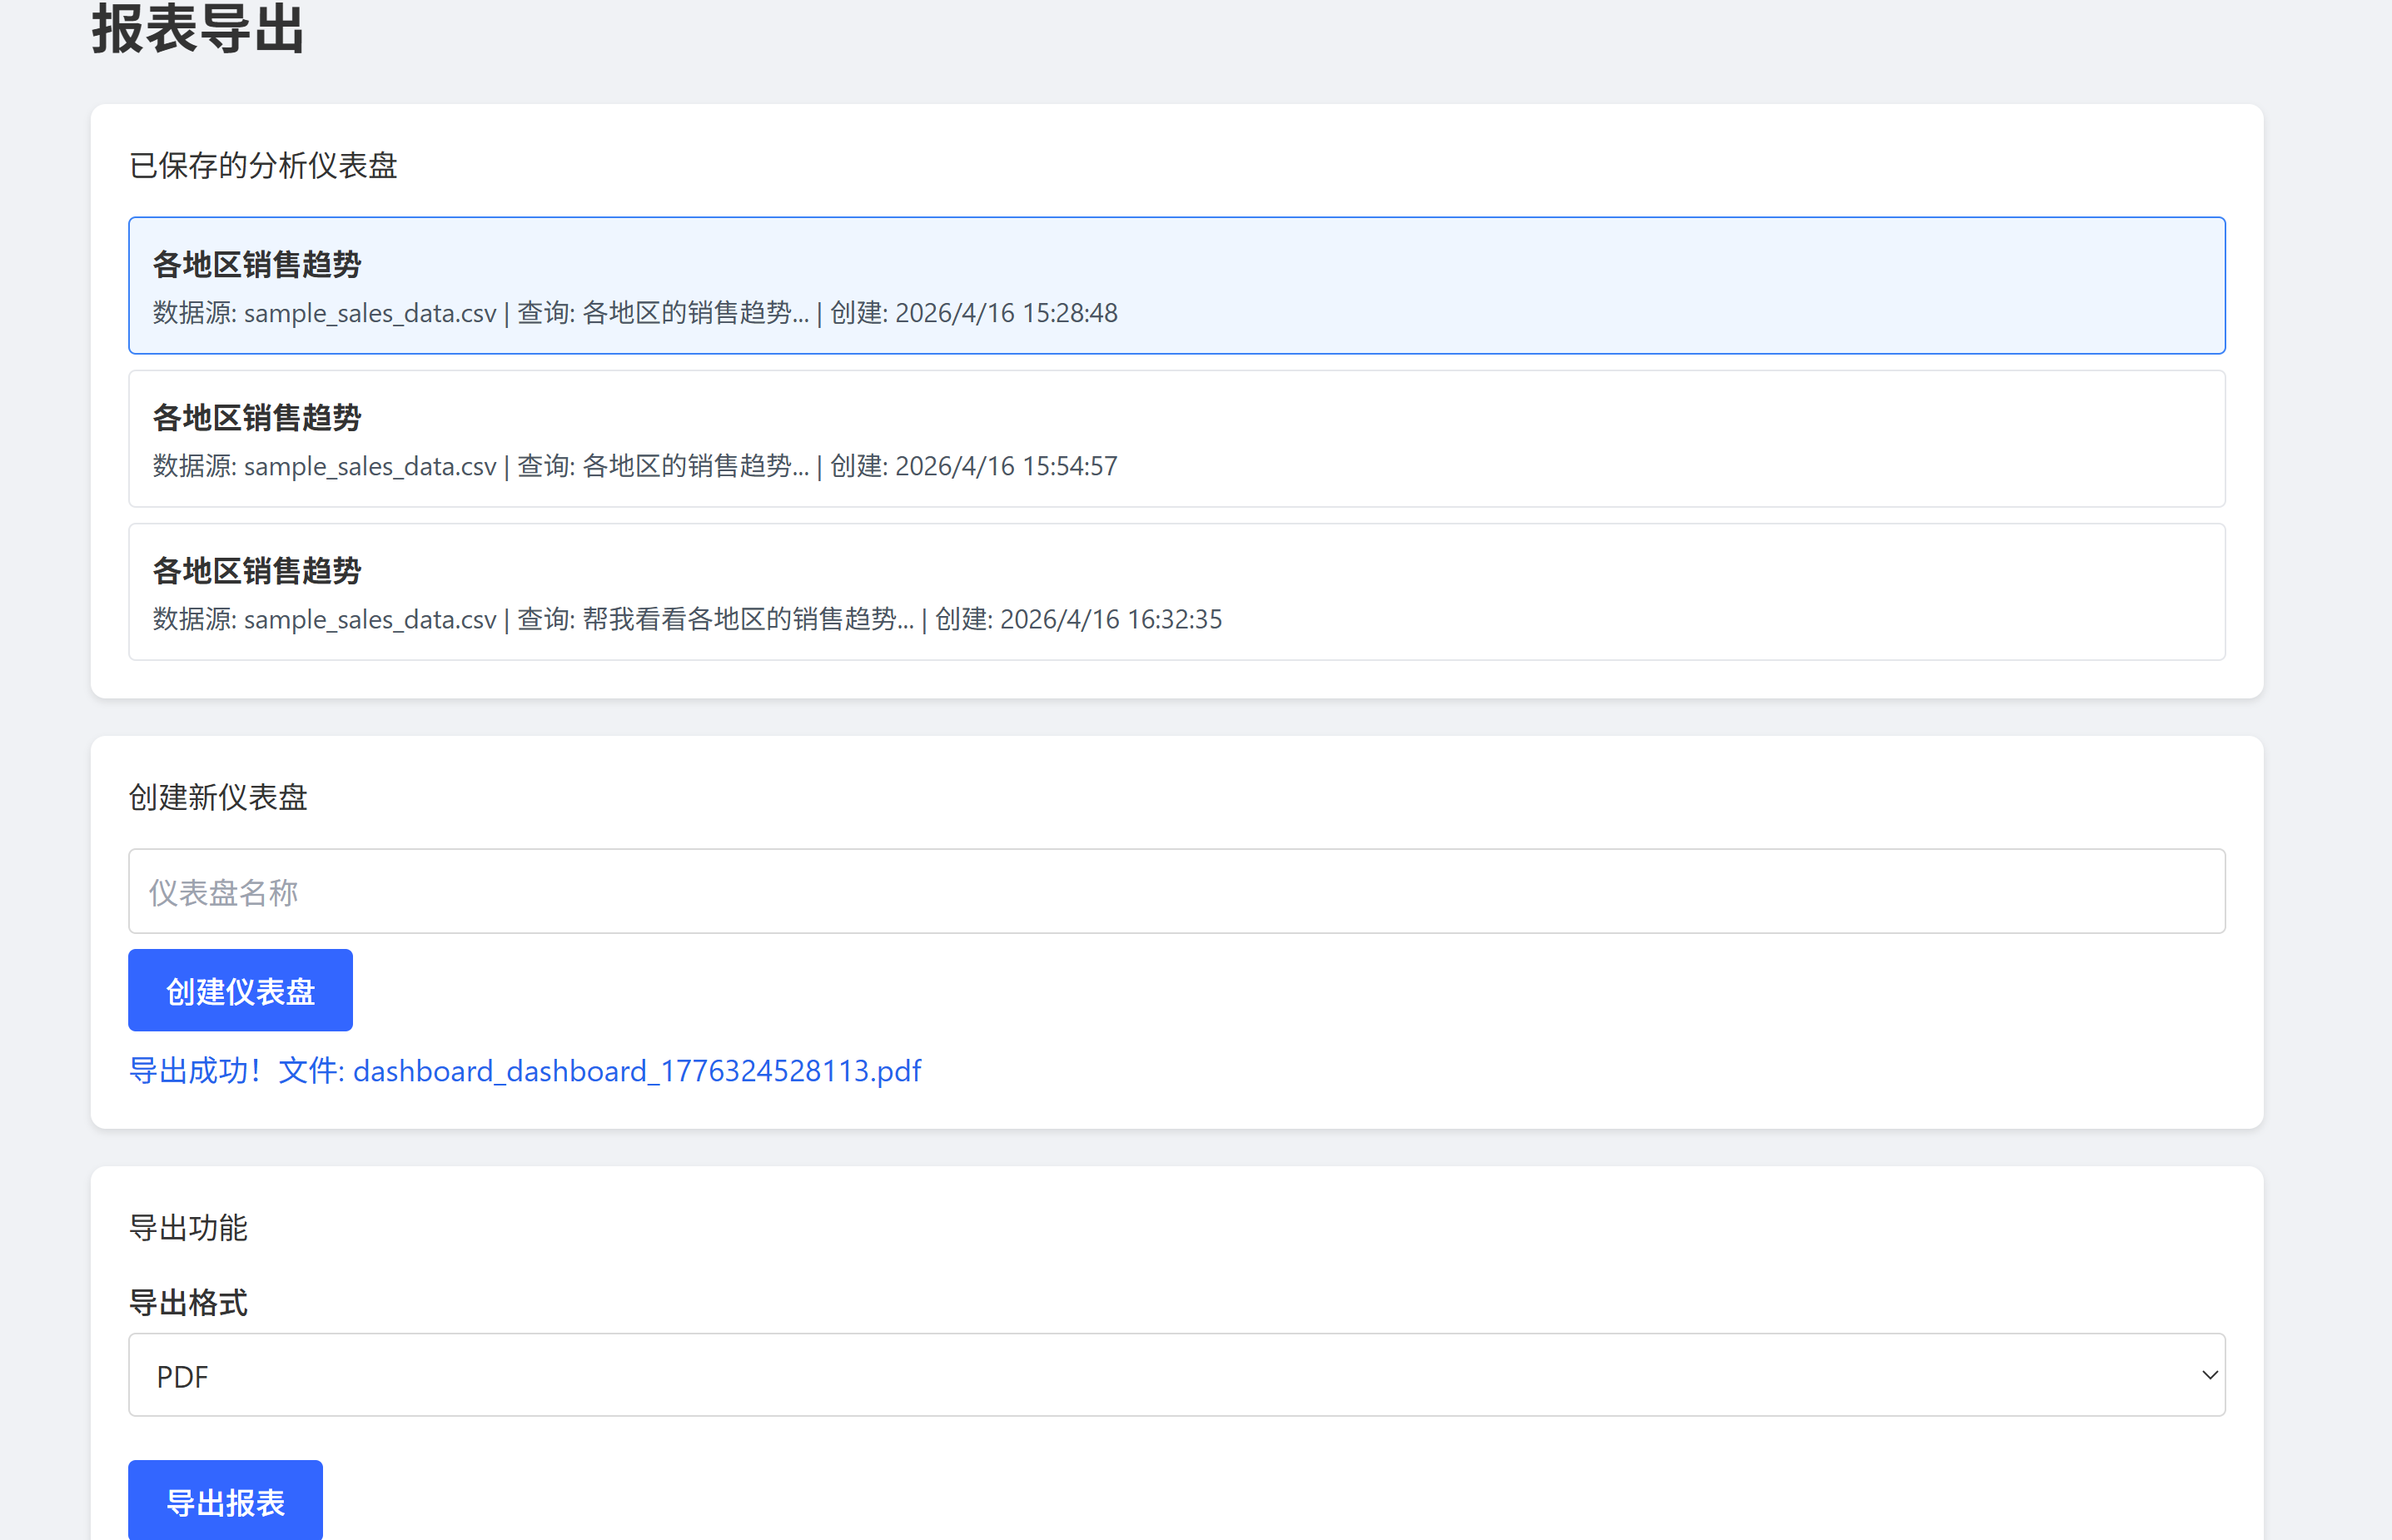This screenshot has width=2392, height=1540.
Task: Click the 导出功能 section title
Action: (x=188, y=1227)
